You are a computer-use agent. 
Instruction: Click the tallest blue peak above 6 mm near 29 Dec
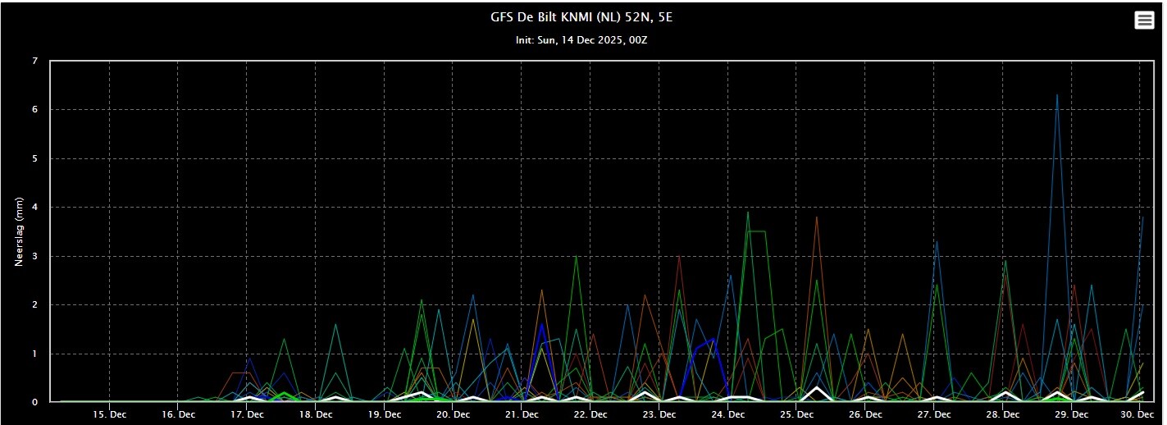click(1057, 95)
